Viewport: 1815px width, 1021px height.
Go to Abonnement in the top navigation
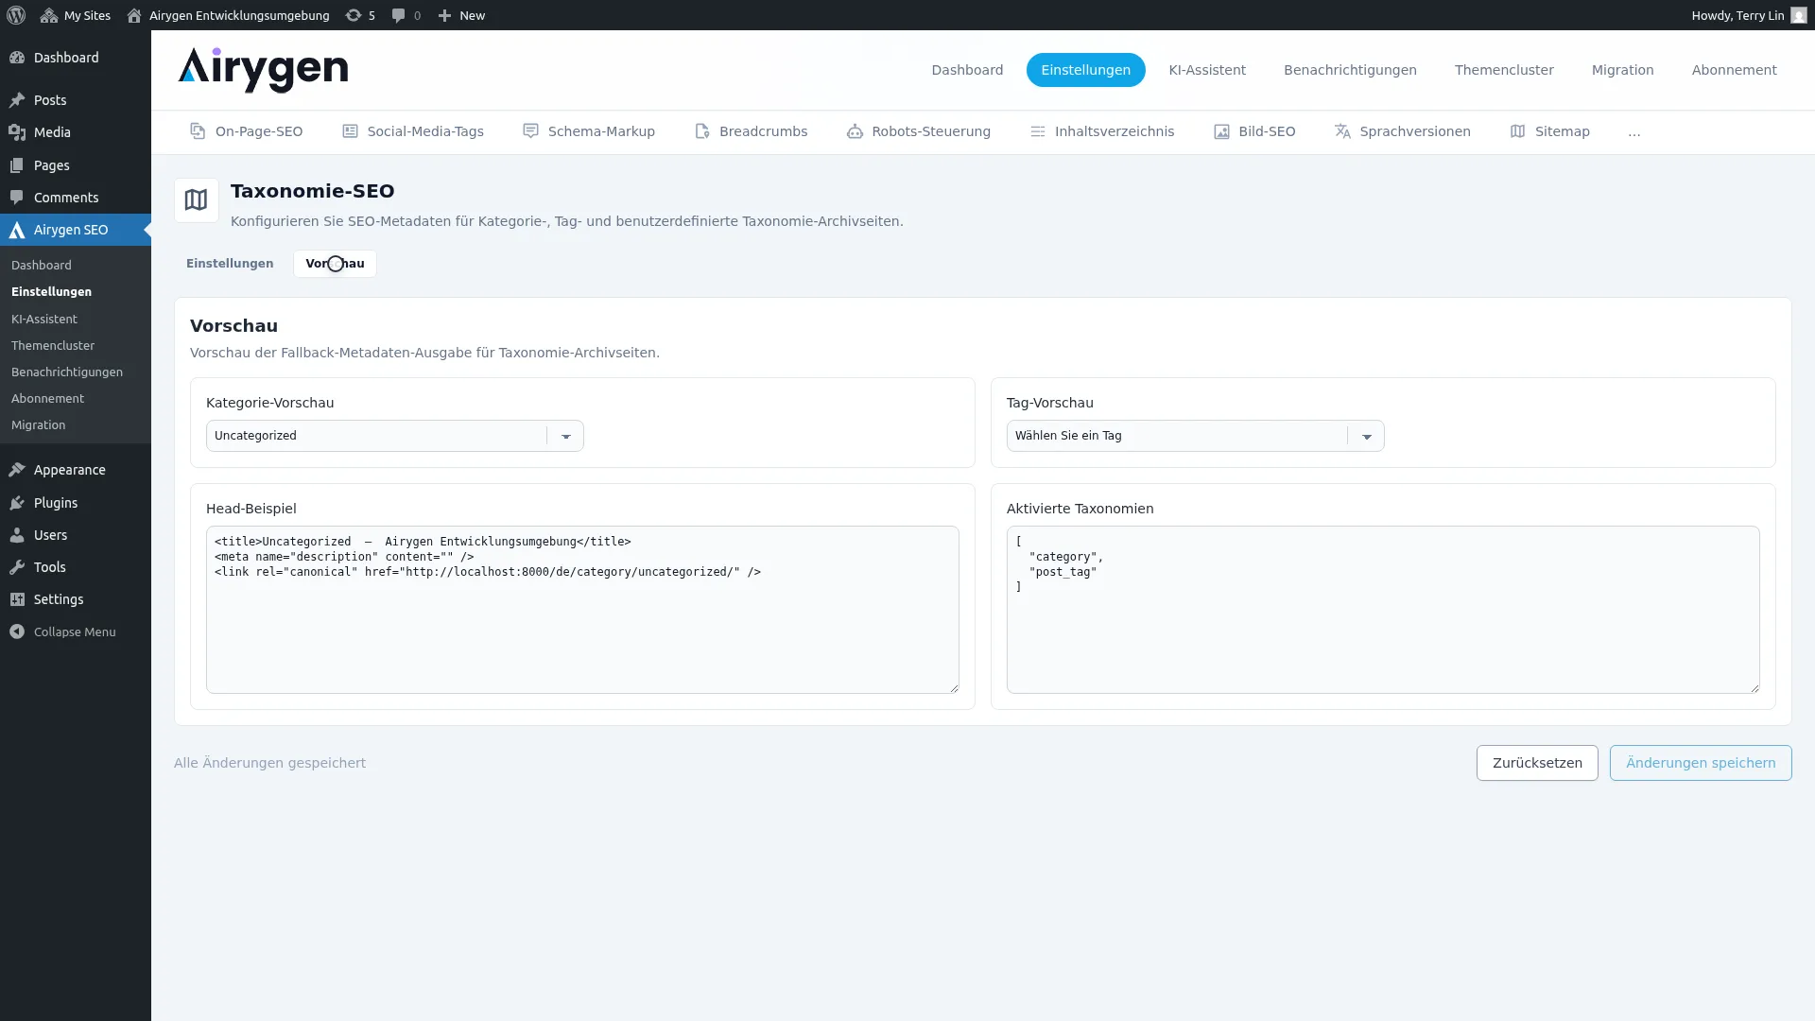1734,70
